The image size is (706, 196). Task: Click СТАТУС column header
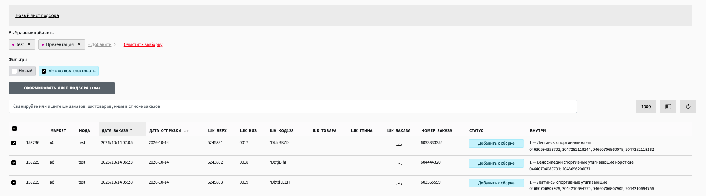click(476, 131)
